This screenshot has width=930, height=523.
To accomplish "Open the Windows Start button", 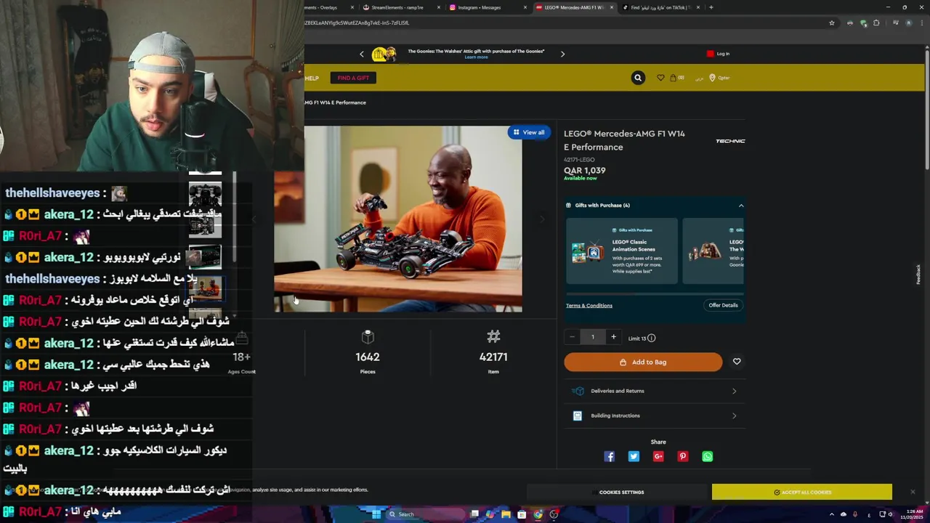I will pyautogui.click(x=376, y=514).
